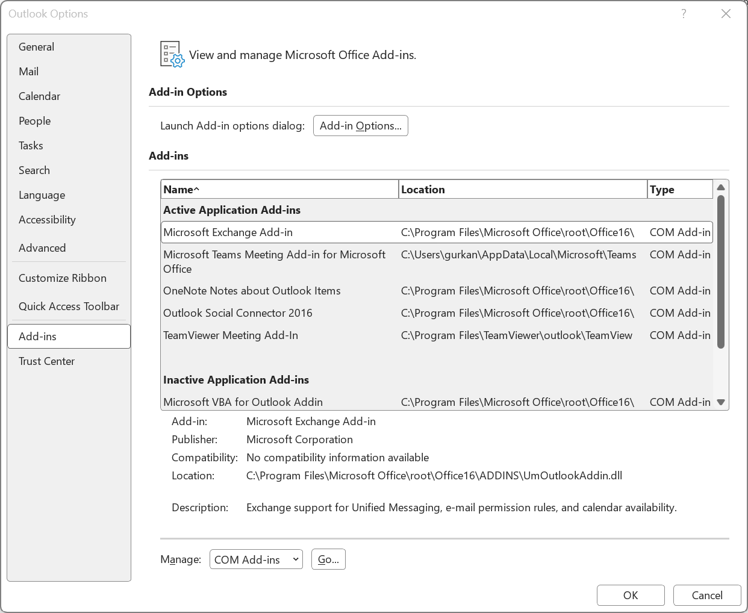The width and height of the screenshot is (748, 613).
Task: Switch to Advanced options
Action: coord(69,248)
